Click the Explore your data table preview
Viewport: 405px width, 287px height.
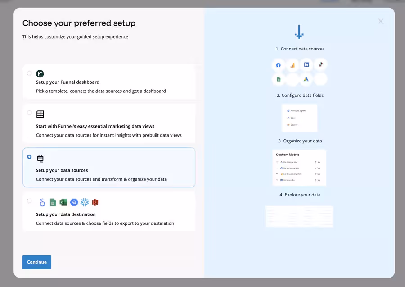[x=299, y=216]
